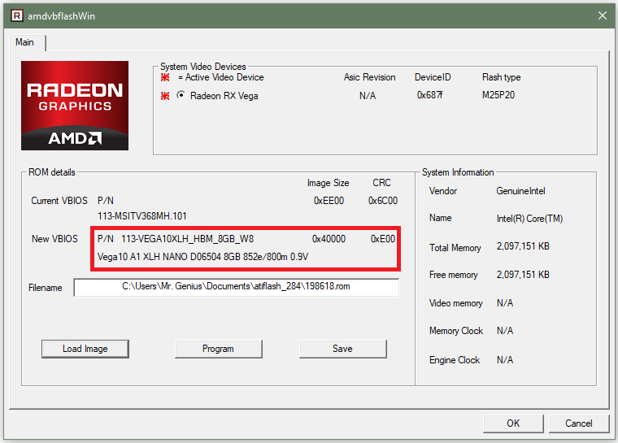618x443 pixels.
Task: Click the DeviceID value 0x687f
Action: (429, 95)
